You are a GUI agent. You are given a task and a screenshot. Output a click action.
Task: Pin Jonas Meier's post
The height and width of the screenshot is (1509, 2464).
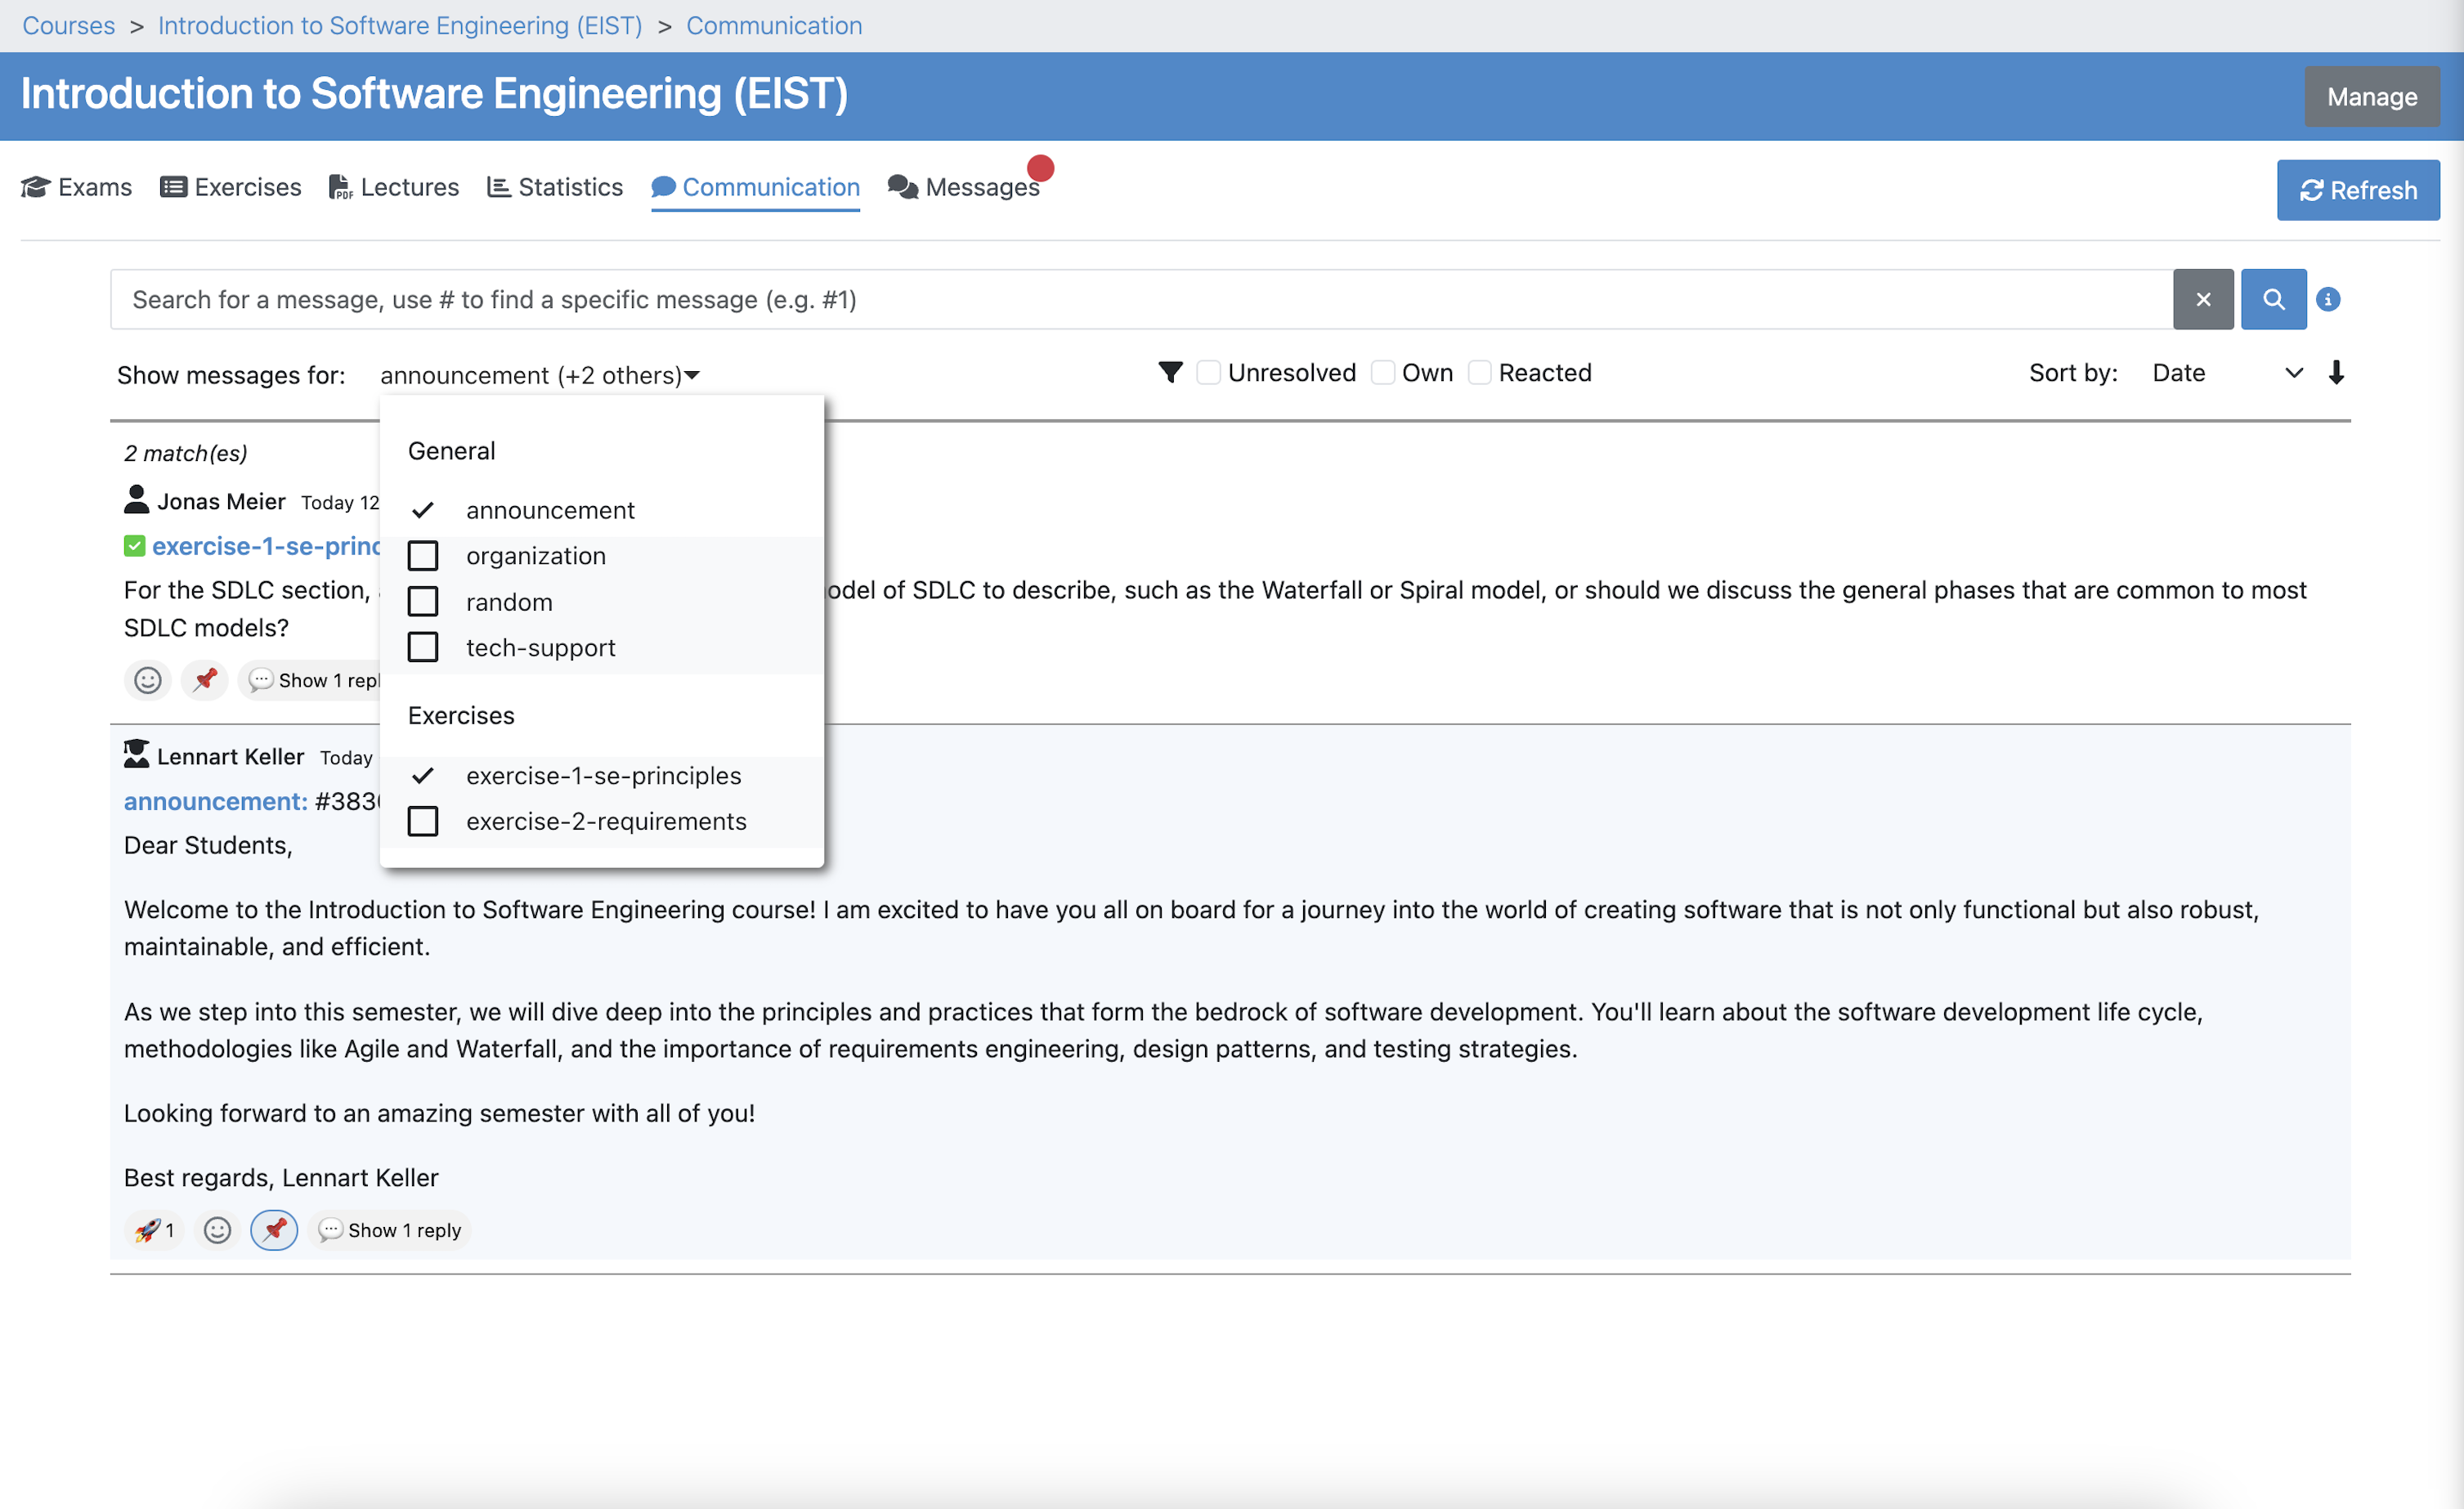[205, 681]
